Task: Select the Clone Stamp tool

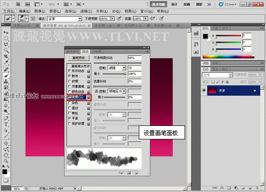Action: (x=6, y=82)
